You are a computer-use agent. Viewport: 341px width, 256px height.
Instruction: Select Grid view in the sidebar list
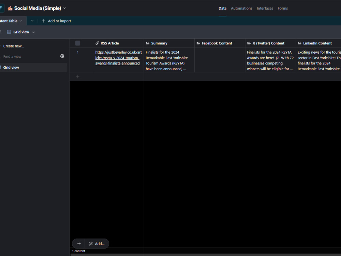33,68
